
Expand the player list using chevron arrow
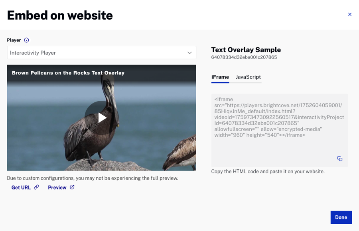click(189, 53)
